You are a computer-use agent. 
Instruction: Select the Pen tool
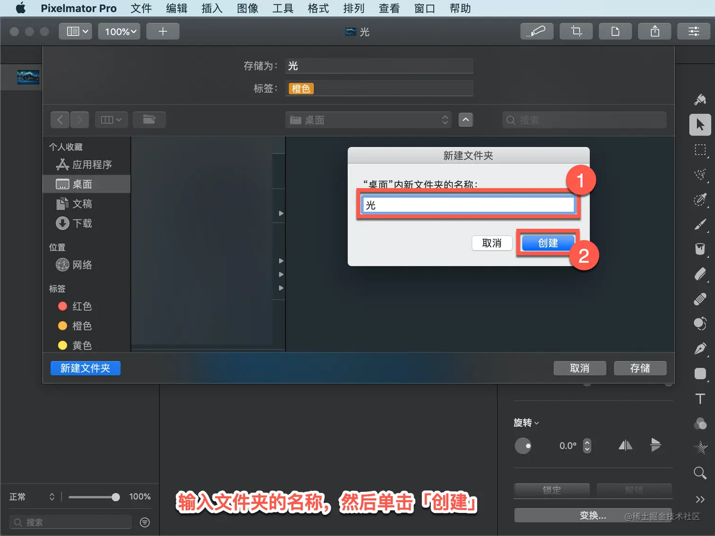click(x=700, y=349)
